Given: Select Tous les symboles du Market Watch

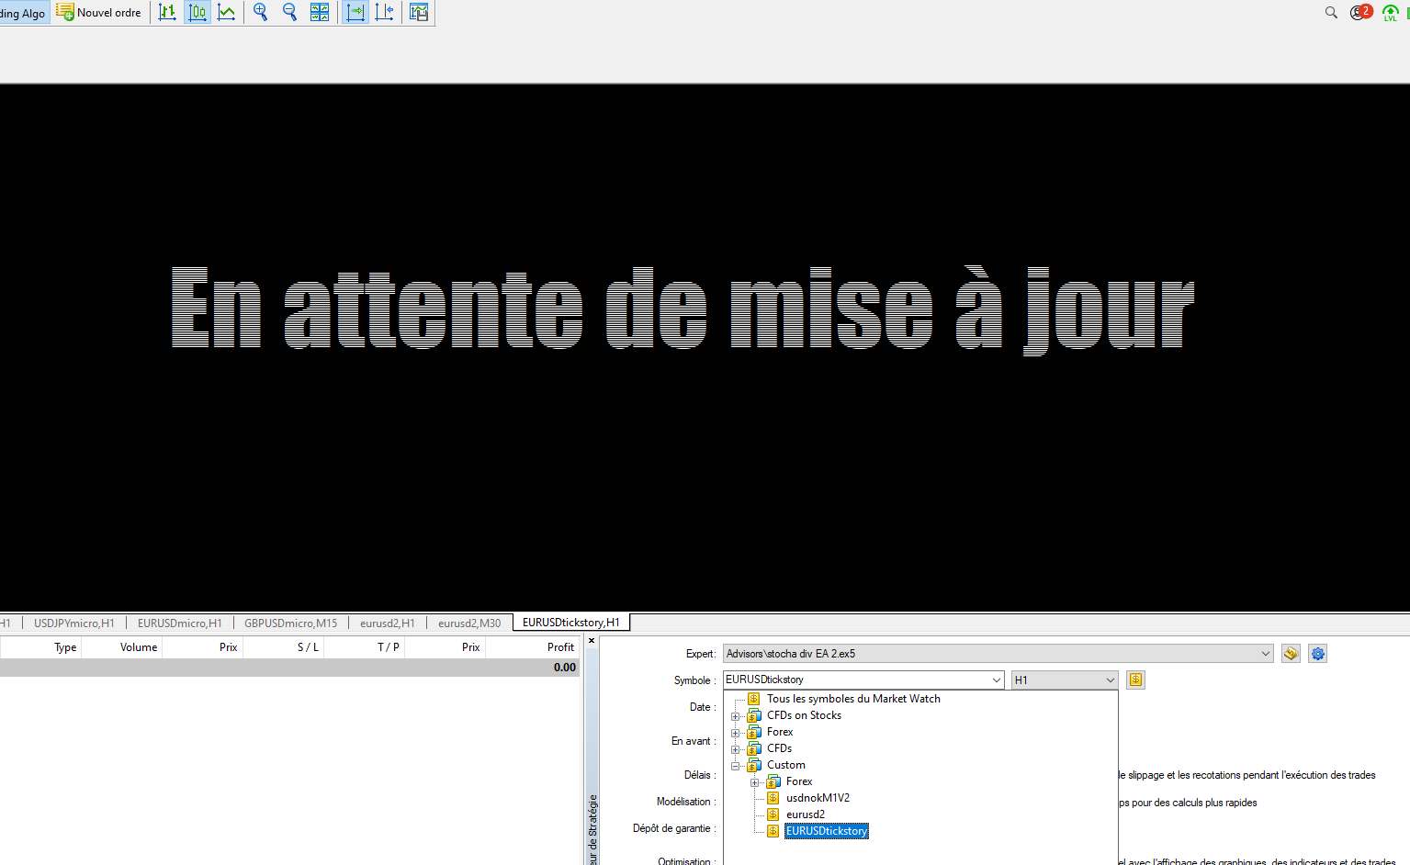Looking at the screenshot, I should point(853,699).
